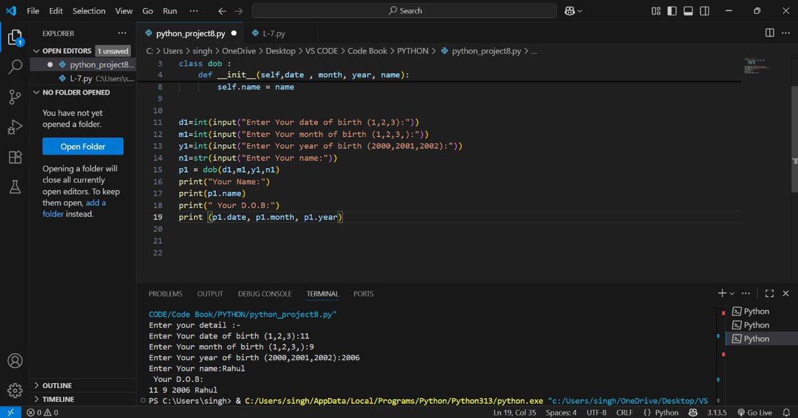Open the View menu
The image size is (798, 418).
pyautogui.click(x=124, y=11)
